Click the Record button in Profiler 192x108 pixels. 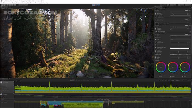pyautogui.click(x=72, y=80)
